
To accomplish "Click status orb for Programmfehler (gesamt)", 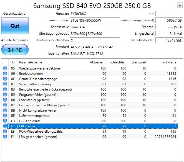I will point(5,94).
